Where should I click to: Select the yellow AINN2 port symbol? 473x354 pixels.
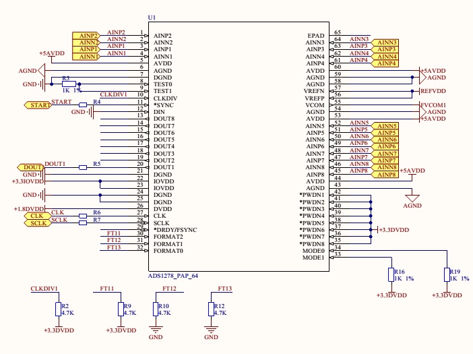[x=86, y=42]
